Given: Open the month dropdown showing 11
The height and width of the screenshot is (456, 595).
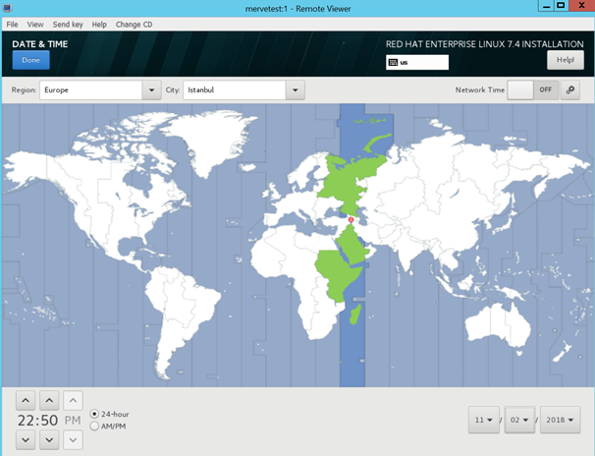Looking at the screenshot, I should [484, 420].
